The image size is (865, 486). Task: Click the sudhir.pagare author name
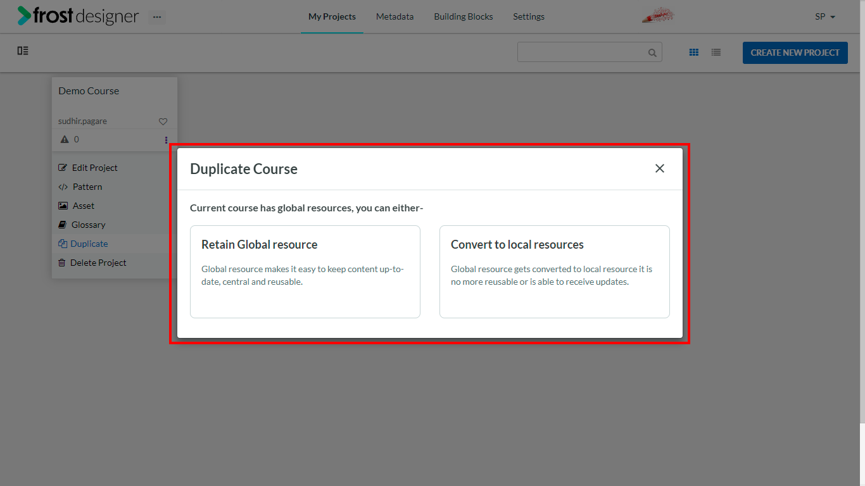pyautogui.click(x=82, y=121)
